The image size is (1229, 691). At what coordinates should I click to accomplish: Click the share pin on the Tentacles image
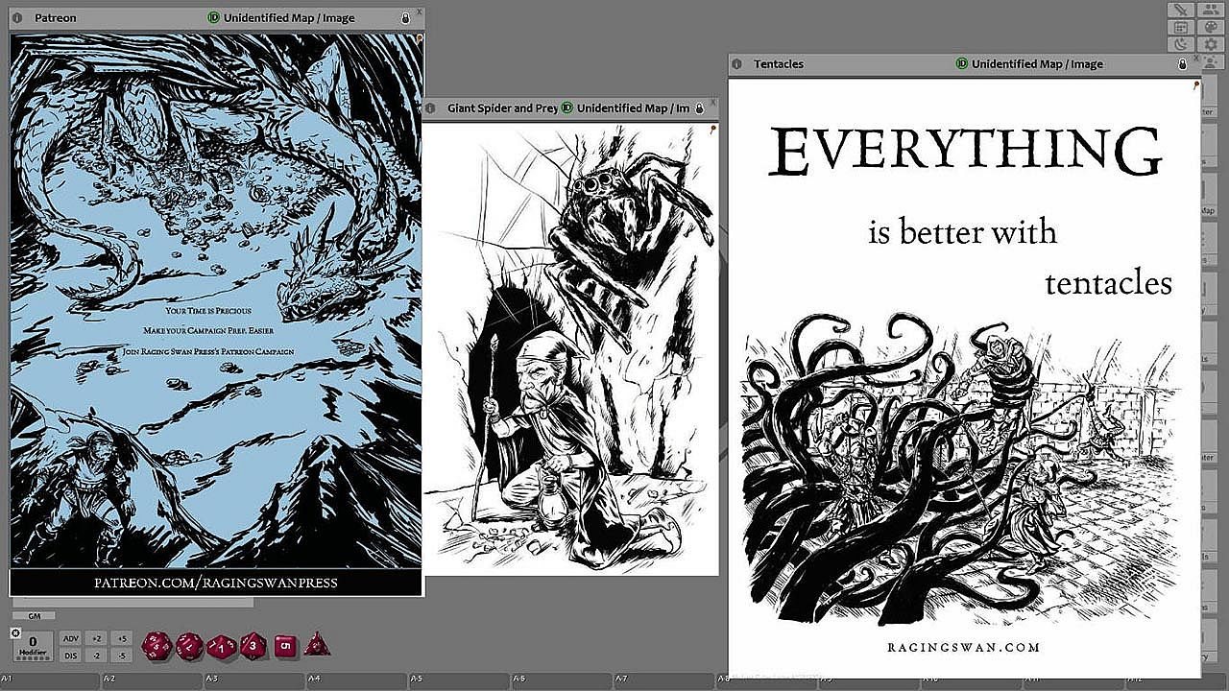tap(1196, 84)
